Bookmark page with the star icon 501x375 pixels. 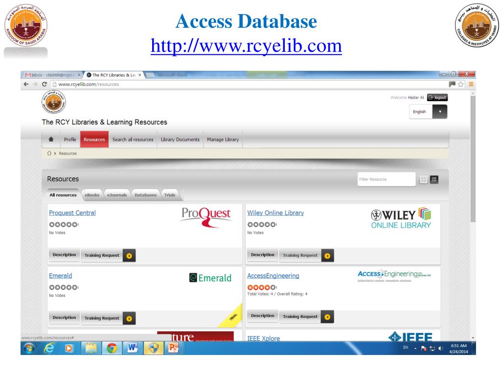coord(461,84)
